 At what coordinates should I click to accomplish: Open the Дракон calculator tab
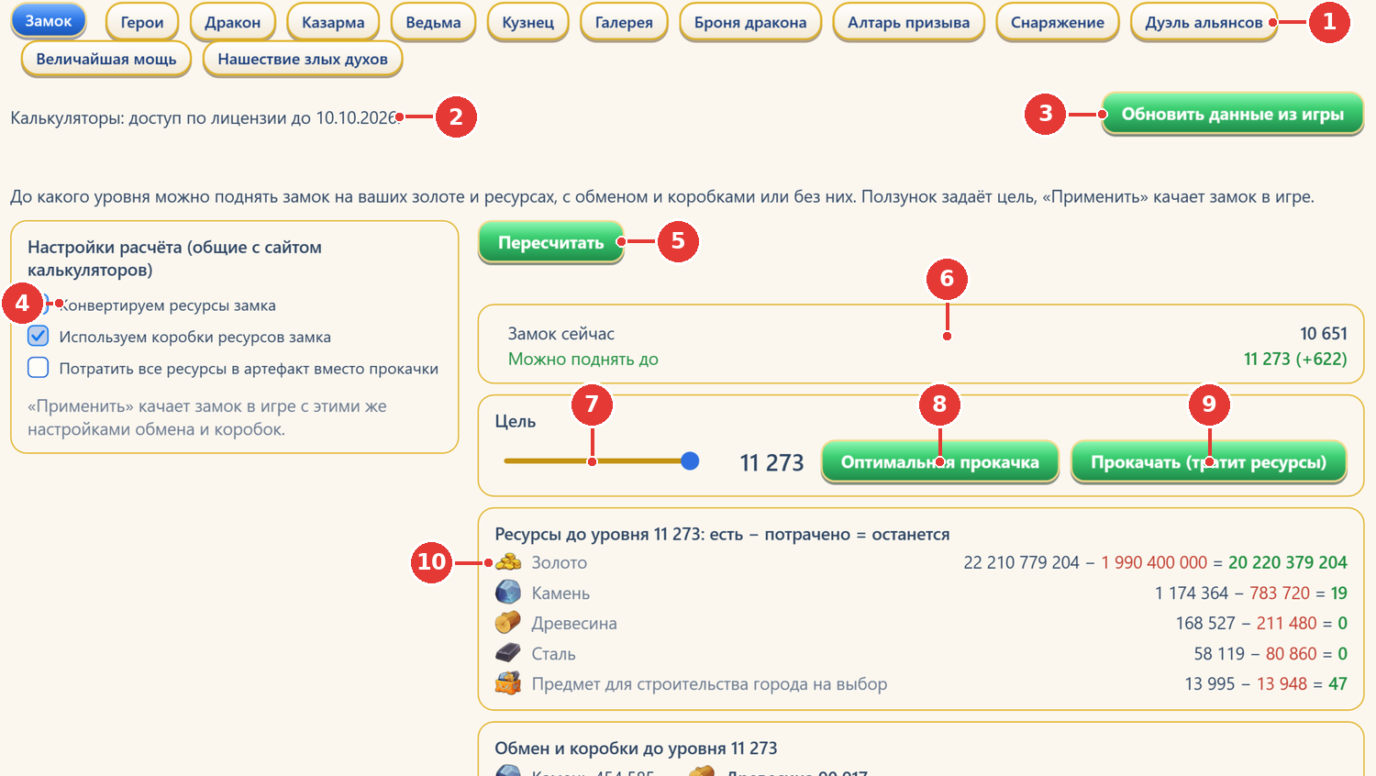(233, 22)
